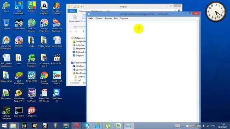230x129 pixels.
Task: Open the MonectHost desktop icon
Action: pyautogui.click(x=19, y=24)
